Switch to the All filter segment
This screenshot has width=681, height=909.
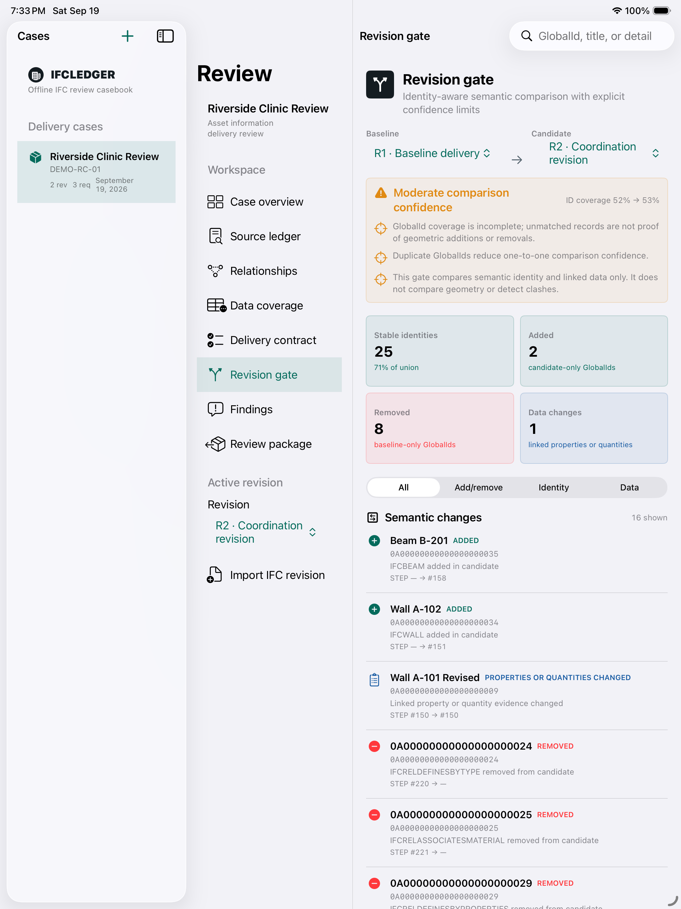pyautogui.click(x=403, y=487)
